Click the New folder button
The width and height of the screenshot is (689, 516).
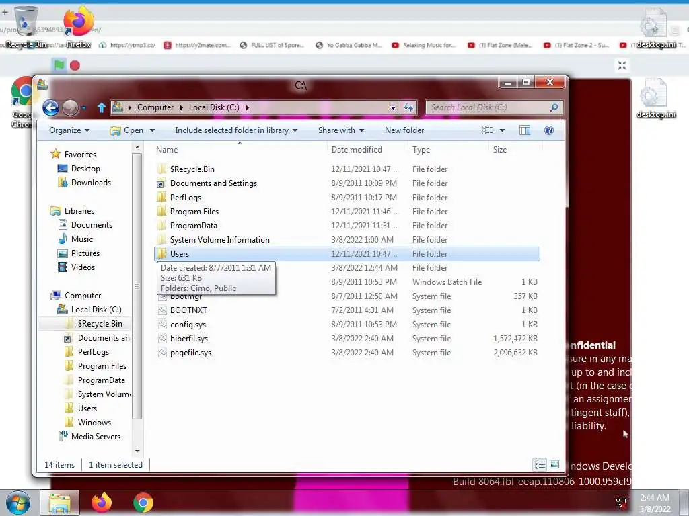pos(404,130)
